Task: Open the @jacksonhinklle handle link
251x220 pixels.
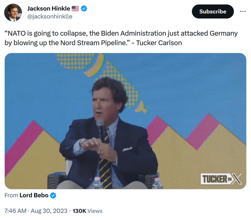Action: [x=50, y=17]
